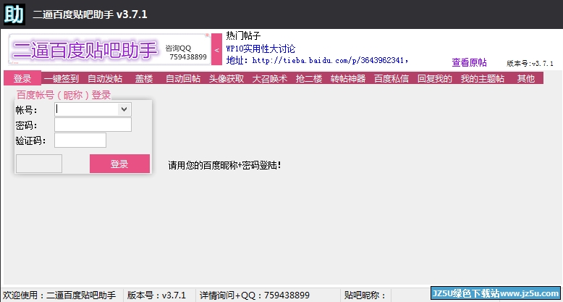The height and width of the screenshot is (302, 563).
Task: Switch to the 头像获取 tab
Action: [x=227, y=78]
